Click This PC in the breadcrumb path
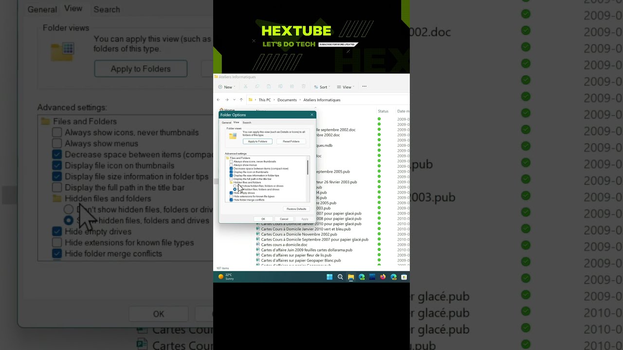623x350 pixels. pos(265,100)
